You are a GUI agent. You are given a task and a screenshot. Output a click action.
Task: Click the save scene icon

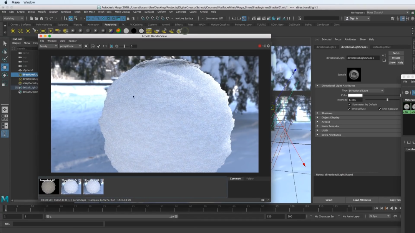(41, 18)
